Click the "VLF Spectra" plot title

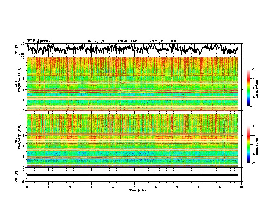39,41
